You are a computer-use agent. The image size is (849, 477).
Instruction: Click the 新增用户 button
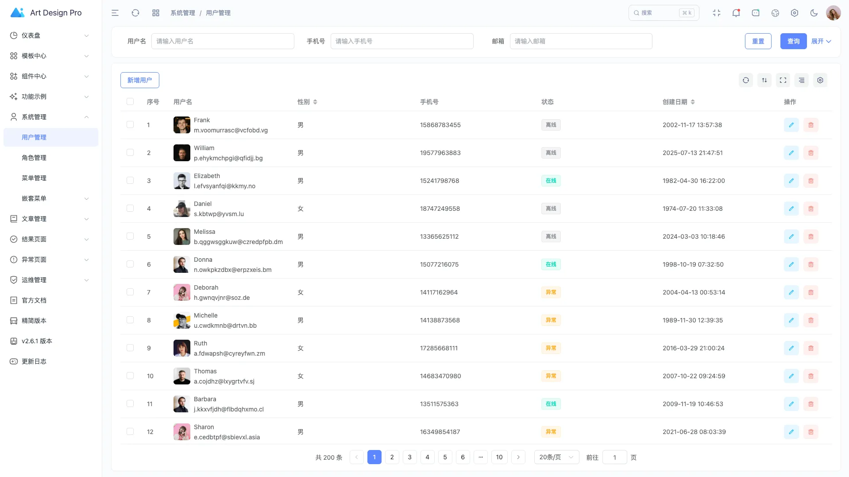click(139, 80)
